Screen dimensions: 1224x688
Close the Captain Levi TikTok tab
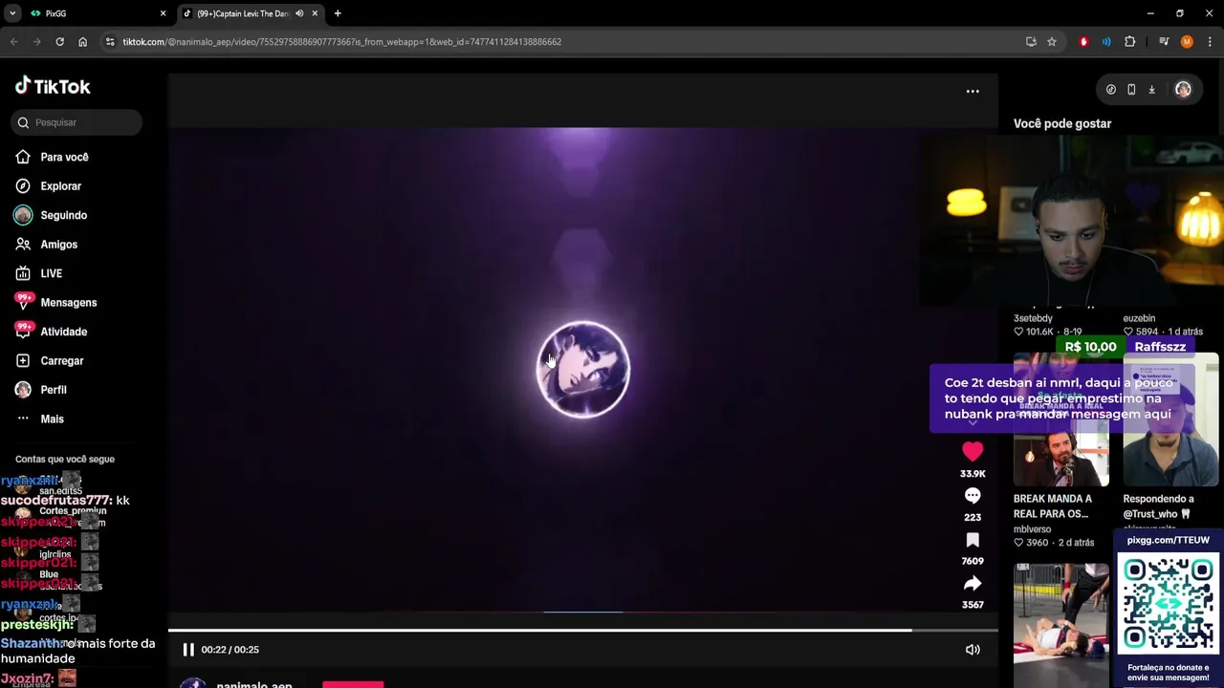[315, 13]
